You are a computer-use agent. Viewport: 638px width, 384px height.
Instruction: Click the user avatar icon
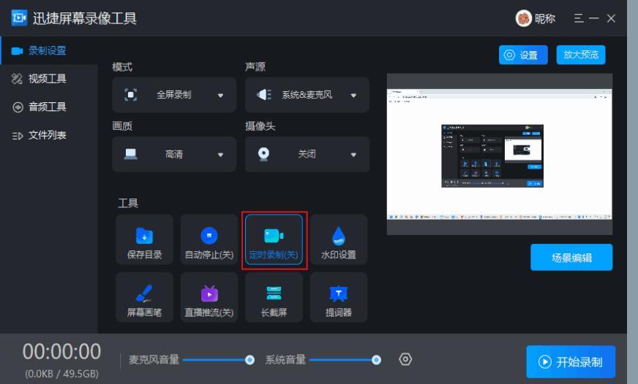pyautogui.click(x=524, y=18)
